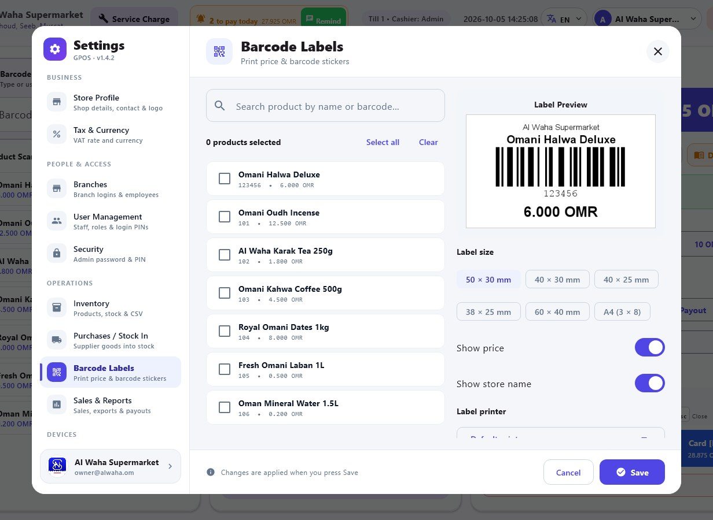Click the User Management people icon
Screen dimensions: 713x520
57,221
